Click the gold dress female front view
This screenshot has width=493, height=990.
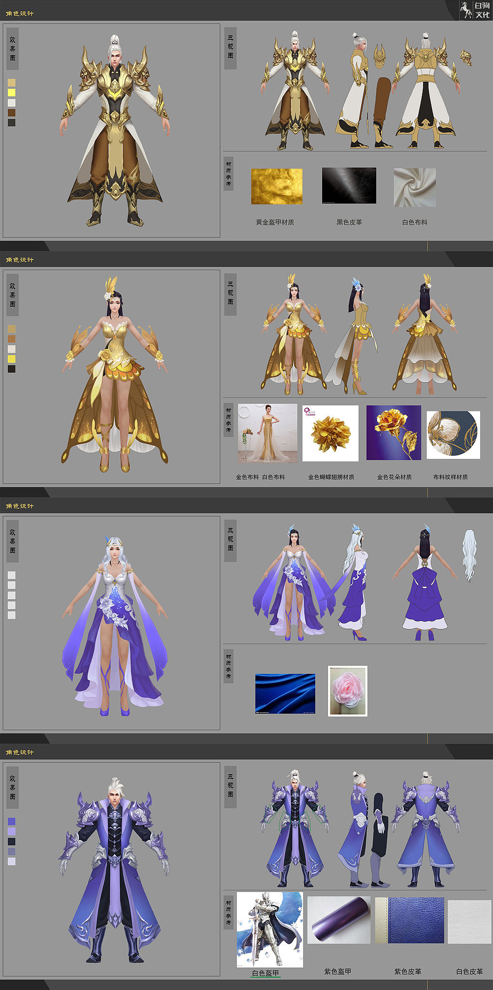tap(294, 335)
